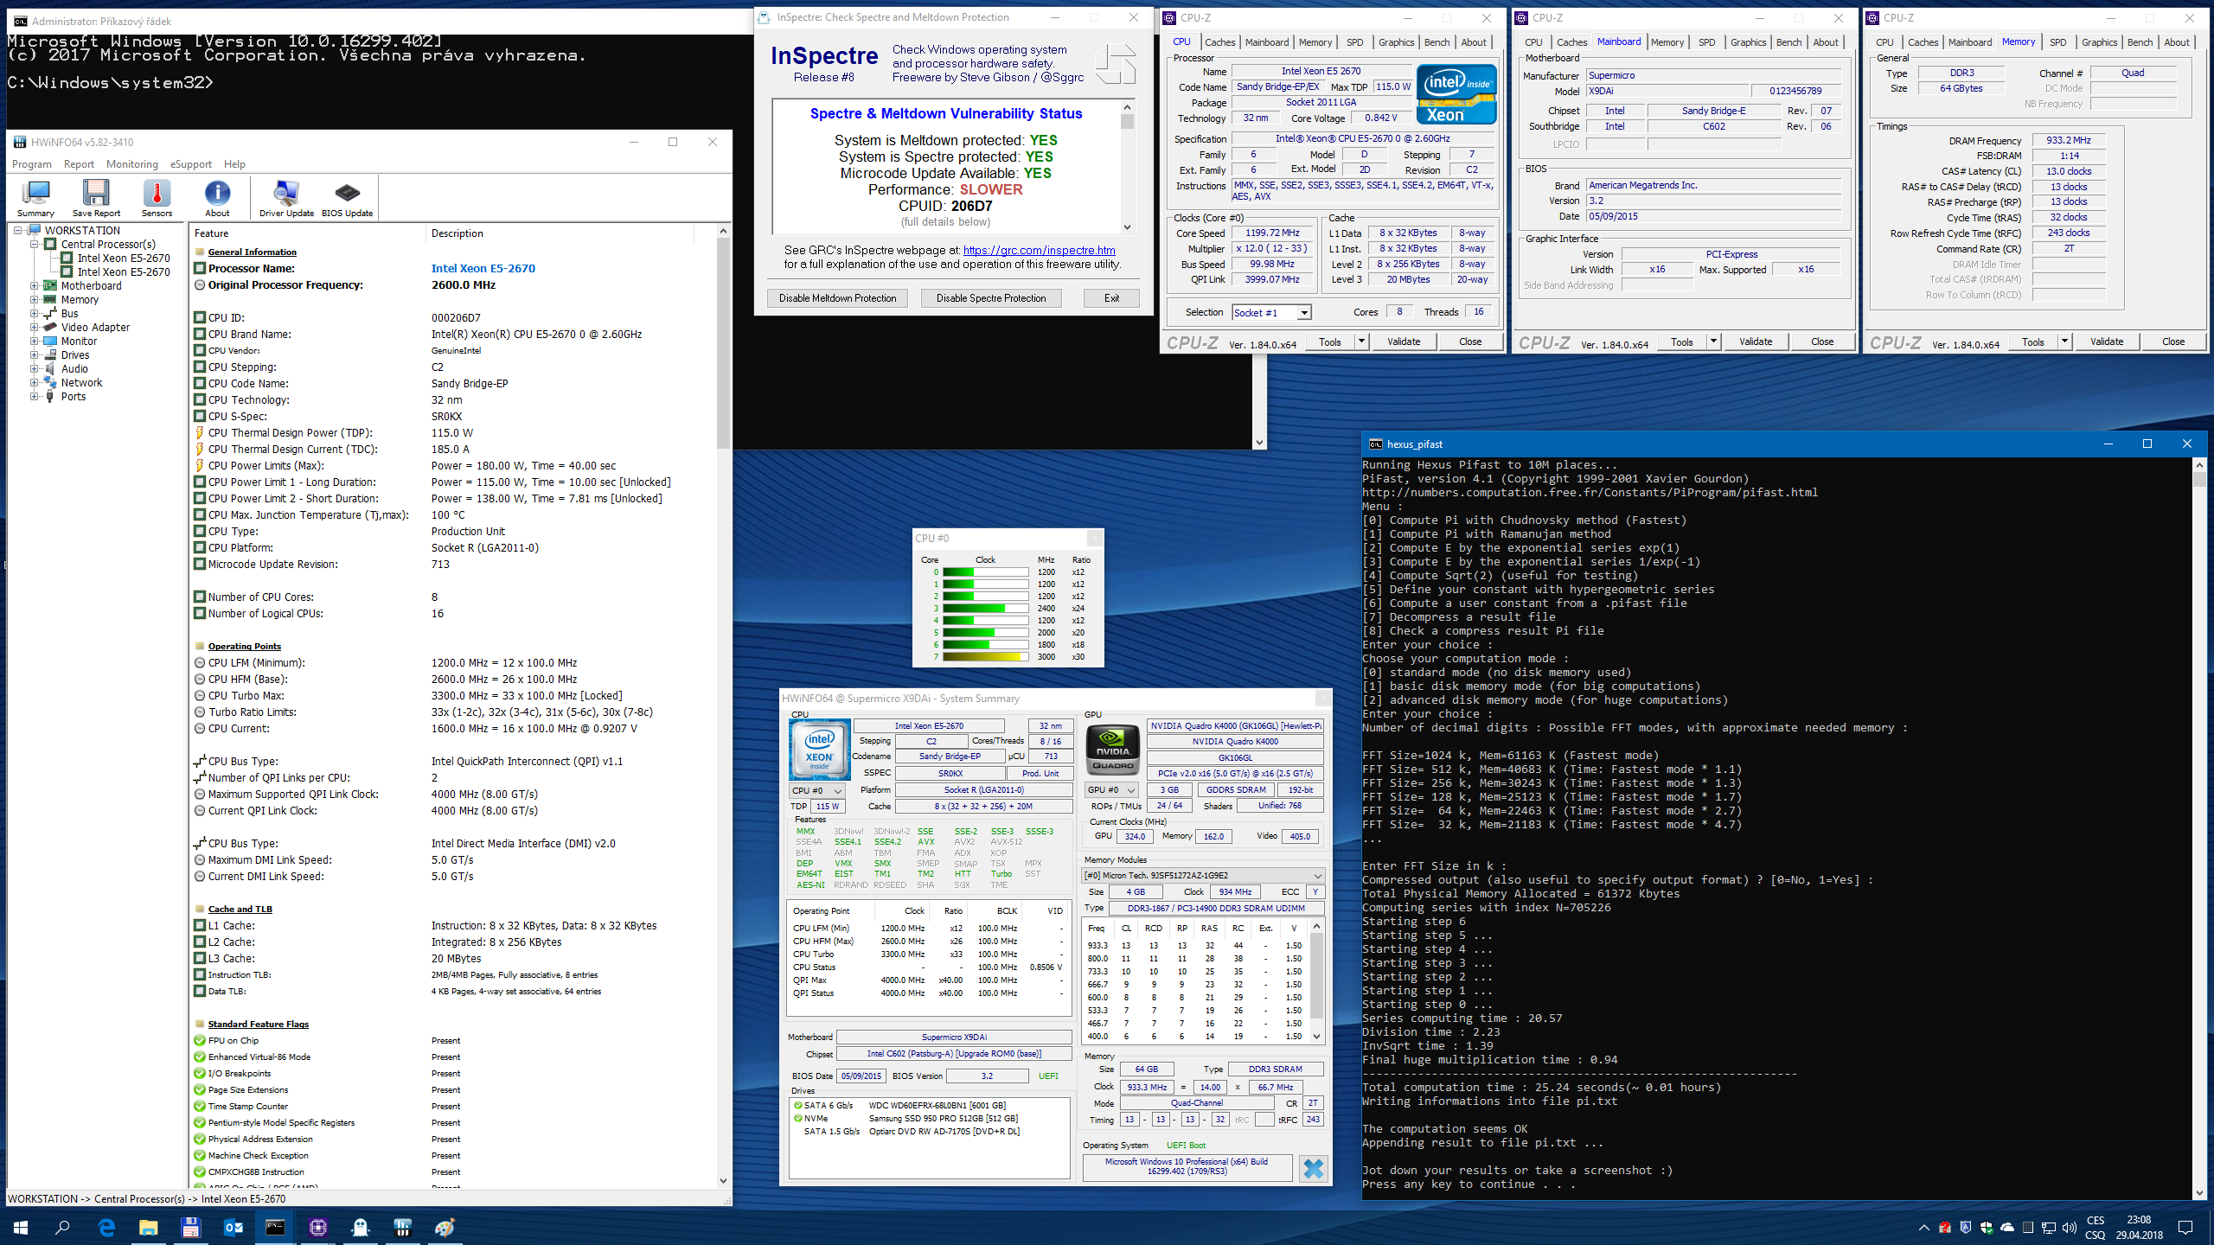Image resolution: width=2214 pixels, height=1245 pixels.
Task: Switch to HWiNFO taskbar icon
Action: coord(402,1227)
